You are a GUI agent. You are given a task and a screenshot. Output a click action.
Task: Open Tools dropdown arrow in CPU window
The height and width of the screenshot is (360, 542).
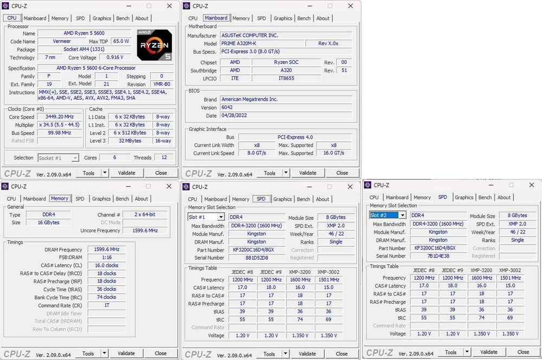(x=105, y=173)
